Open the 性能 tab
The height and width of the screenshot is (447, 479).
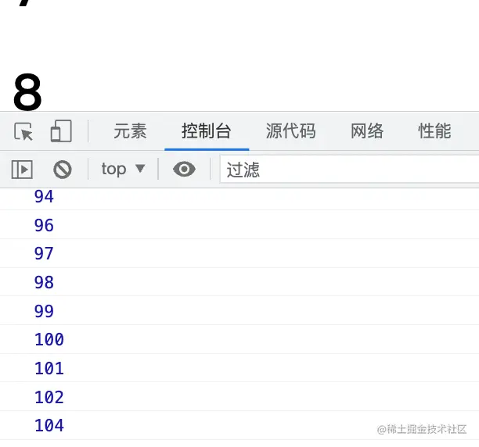[434, 131]
